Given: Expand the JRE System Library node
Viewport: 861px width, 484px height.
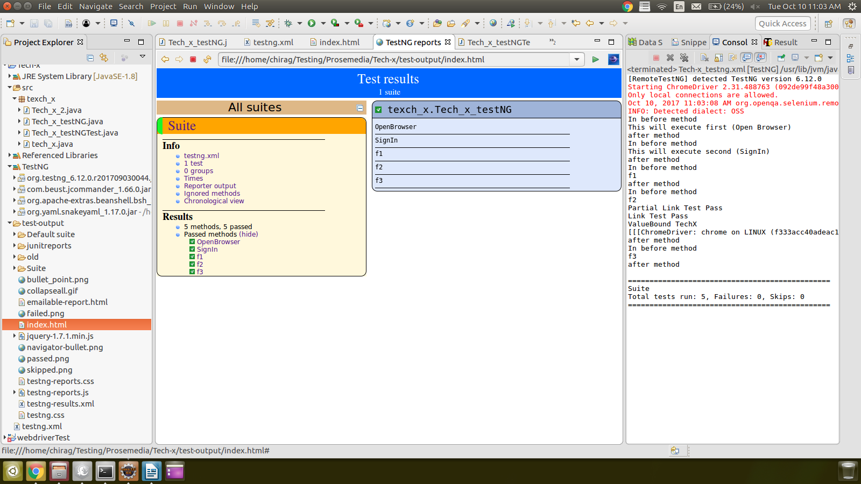Looking at the screenshot, I should (x=10, y=76).
